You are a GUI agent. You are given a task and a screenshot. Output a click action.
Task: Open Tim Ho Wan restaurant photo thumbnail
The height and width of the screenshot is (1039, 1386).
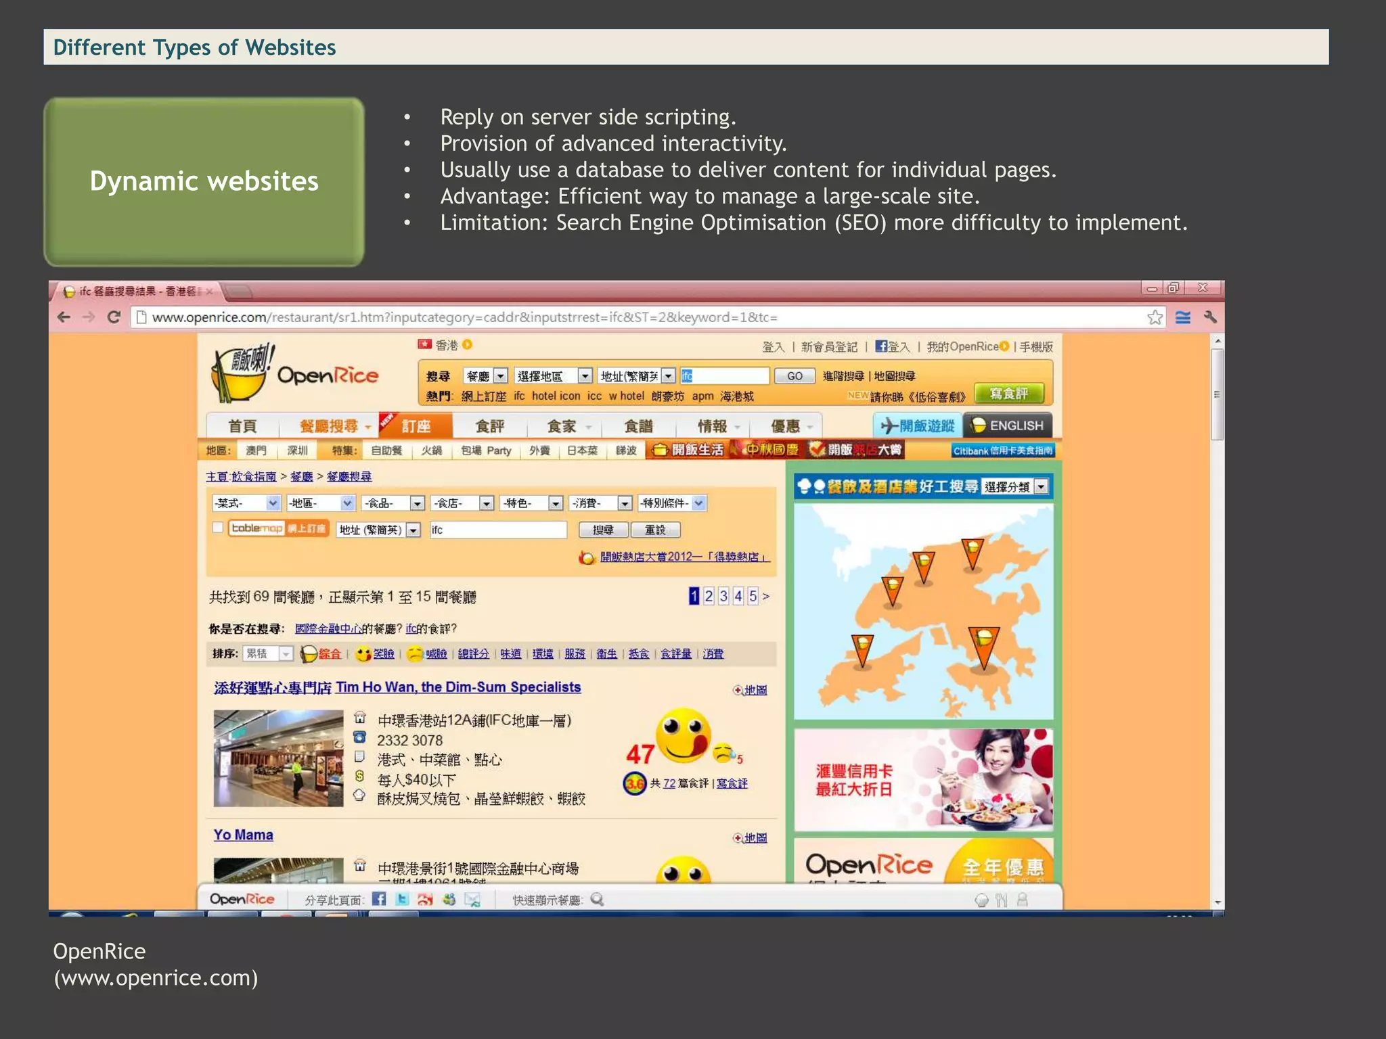pos(278,758)
